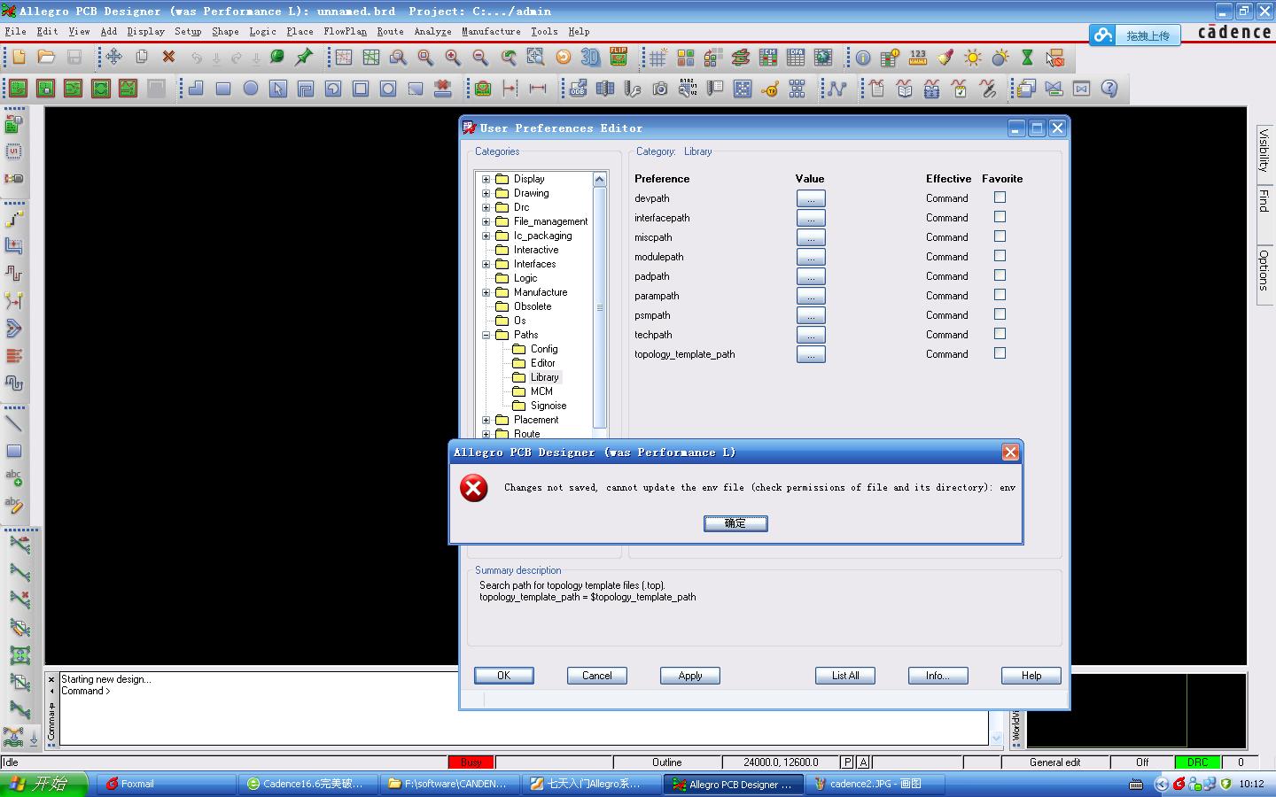The height and width of the screenshot is (797, 1276).
Task: Check Favorite box for techpath
Action: tap(1000, 334)
